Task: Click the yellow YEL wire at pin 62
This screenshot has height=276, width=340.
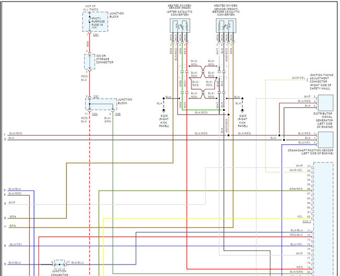Action: tap(209, 217)
